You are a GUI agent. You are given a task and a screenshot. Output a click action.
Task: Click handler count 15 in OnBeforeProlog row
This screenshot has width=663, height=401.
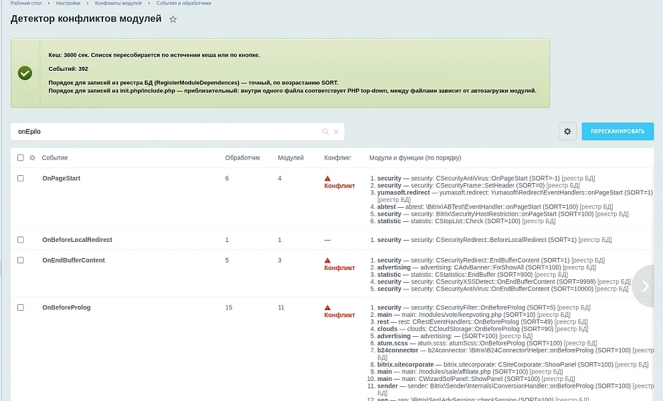point(229,307)
